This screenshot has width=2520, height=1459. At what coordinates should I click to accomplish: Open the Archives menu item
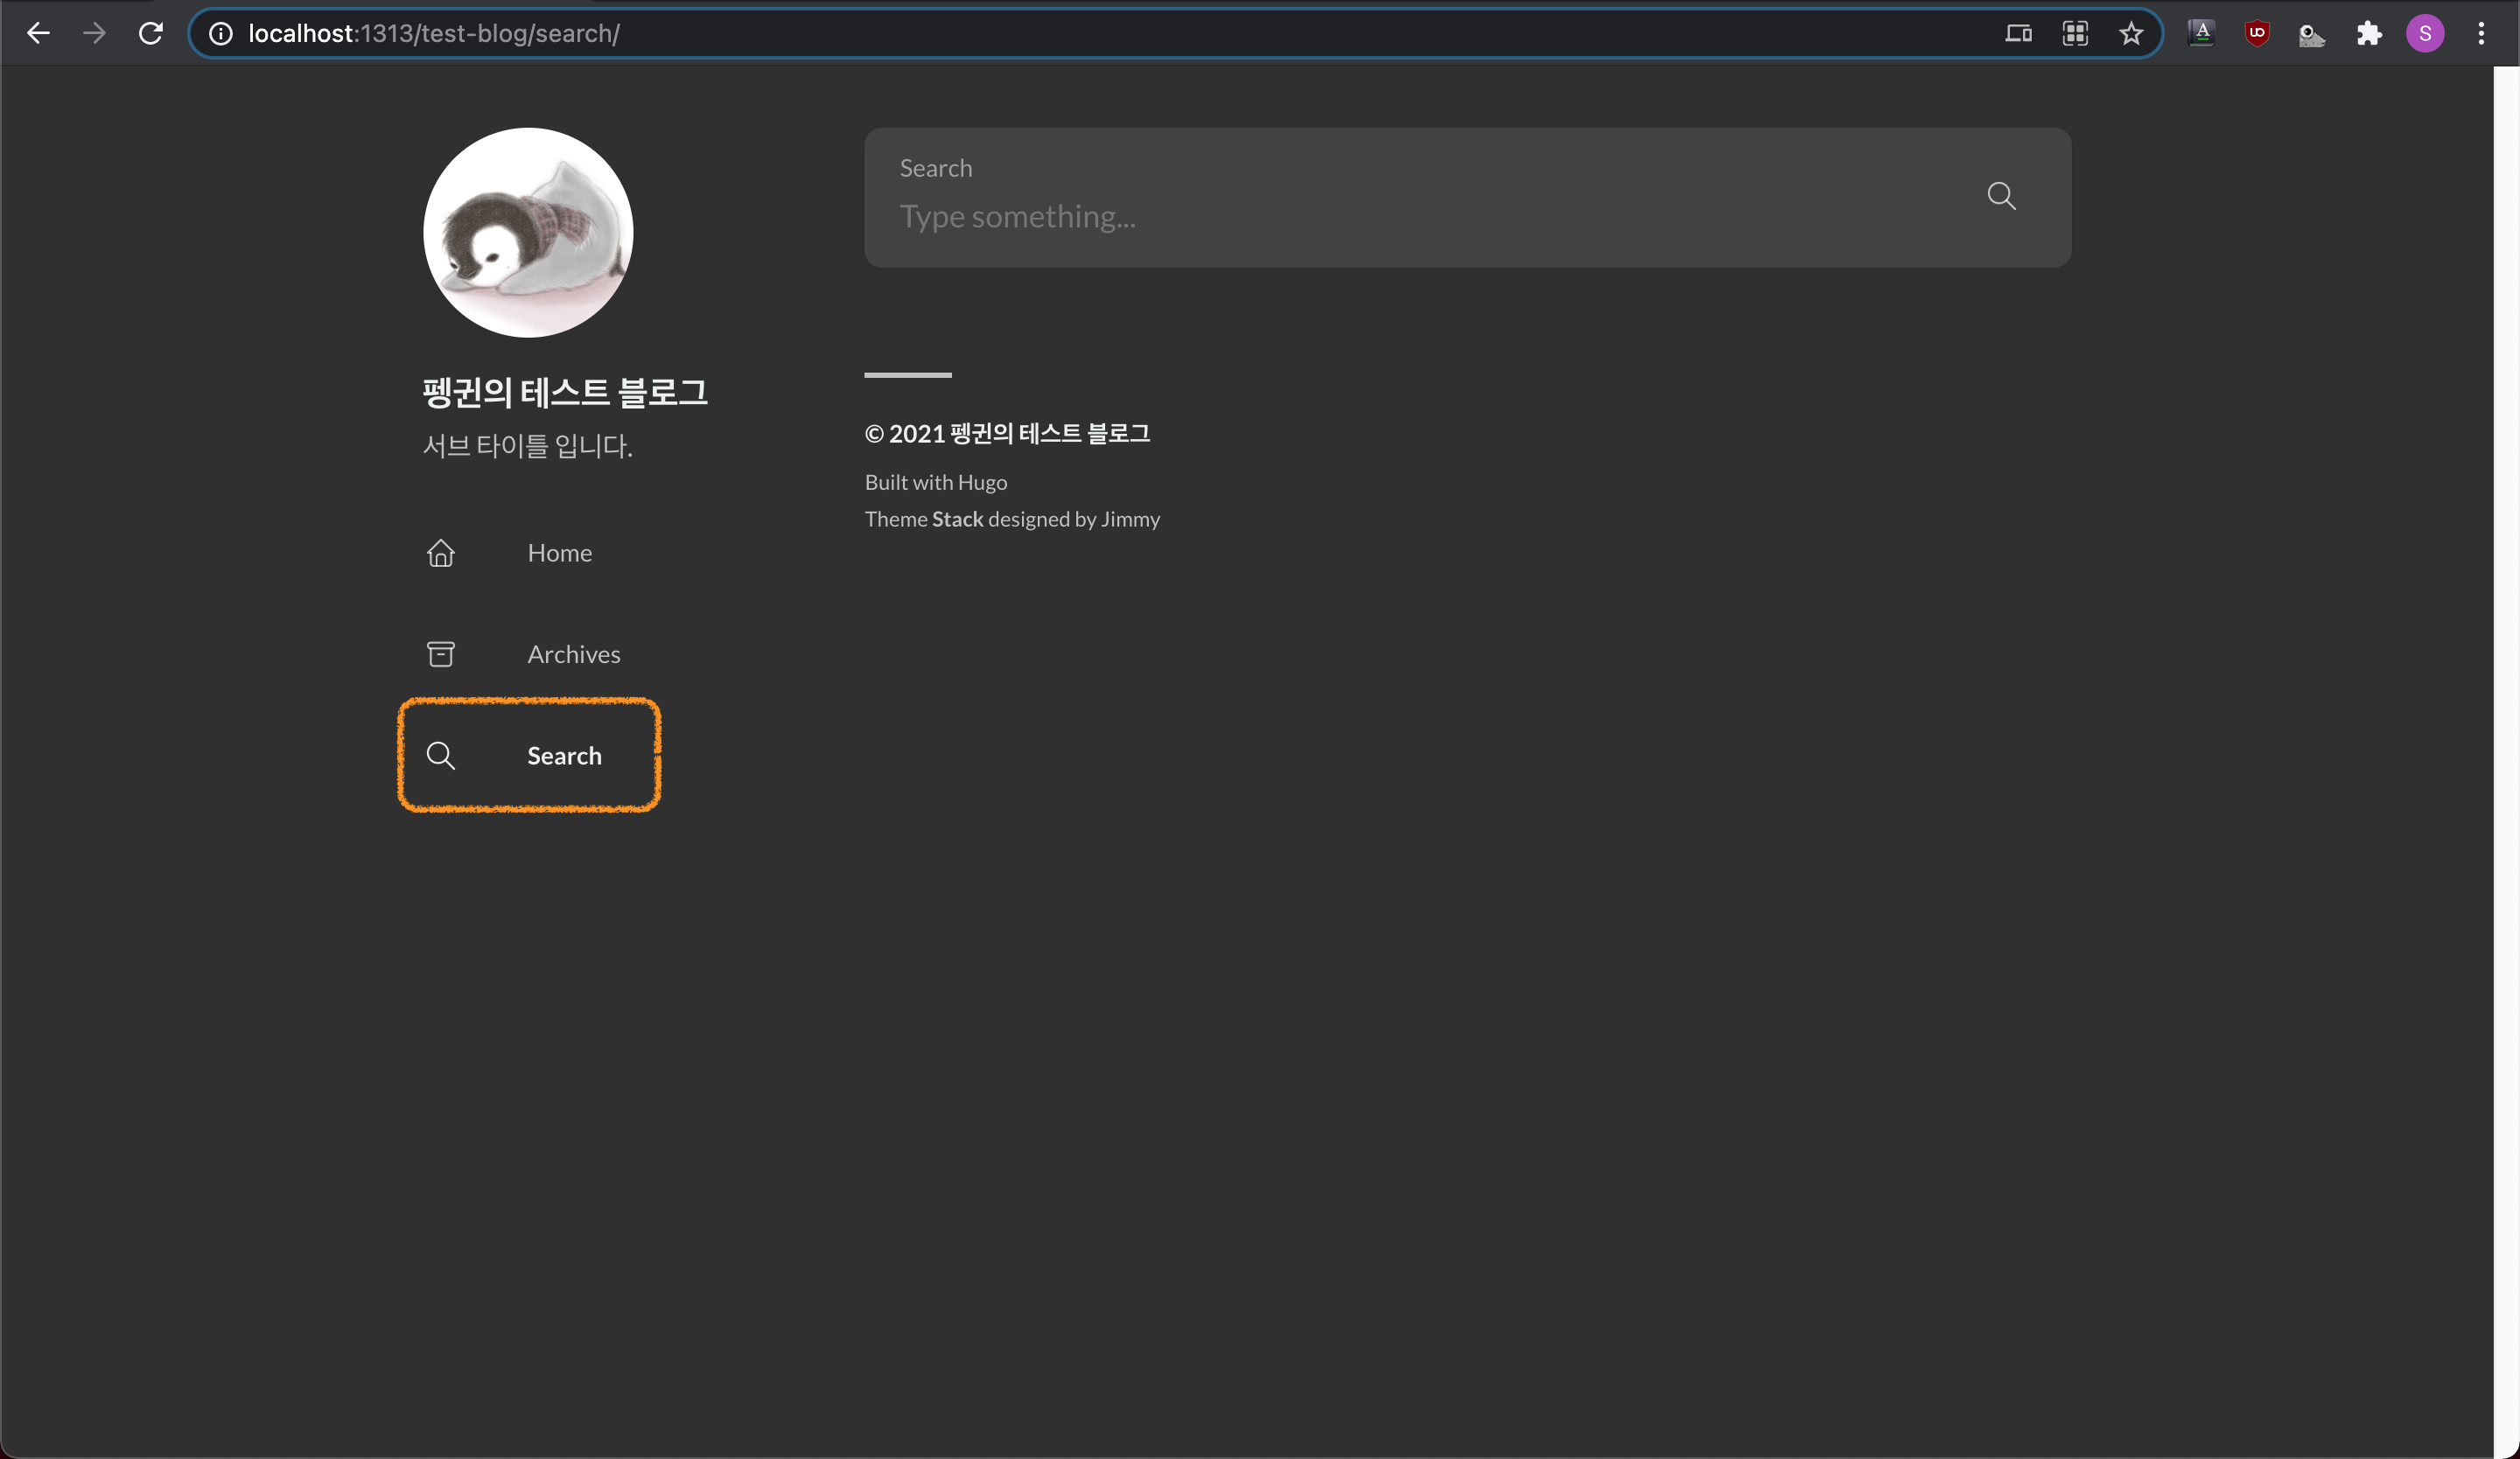pyautogui.click(x=573, y=653)
